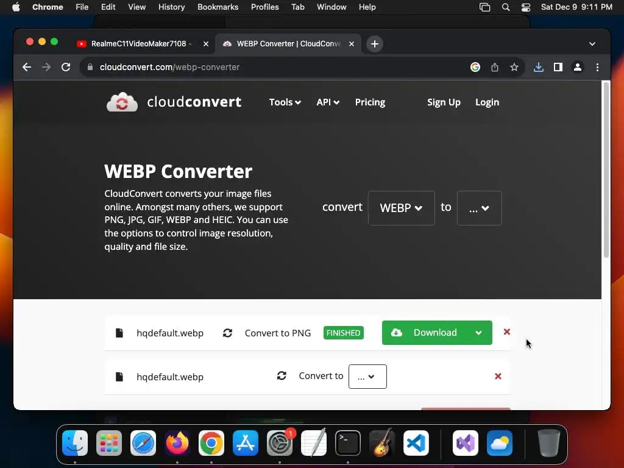Click the Login link
The image size is (624, 468).
point(487,102)
